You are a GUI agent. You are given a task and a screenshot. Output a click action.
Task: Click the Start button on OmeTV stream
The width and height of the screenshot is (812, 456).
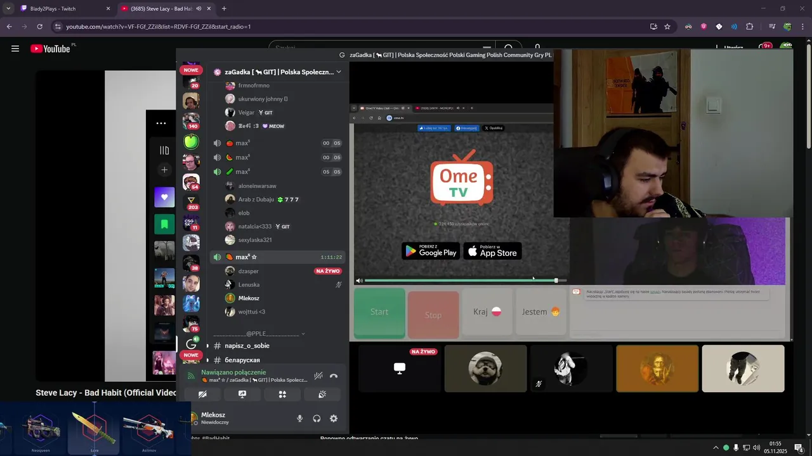click(x=379, y=312)
